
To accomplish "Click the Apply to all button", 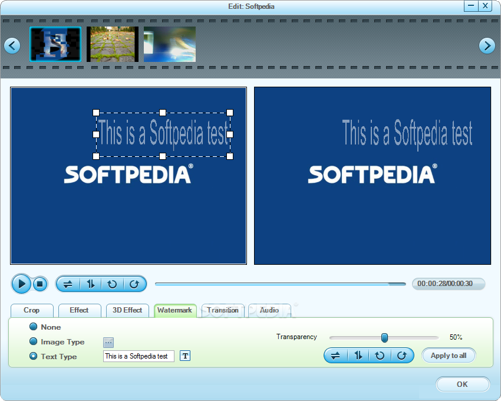I will [449, 356].
